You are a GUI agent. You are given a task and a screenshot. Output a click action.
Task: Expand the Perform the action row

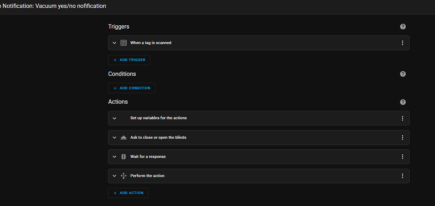114,176
